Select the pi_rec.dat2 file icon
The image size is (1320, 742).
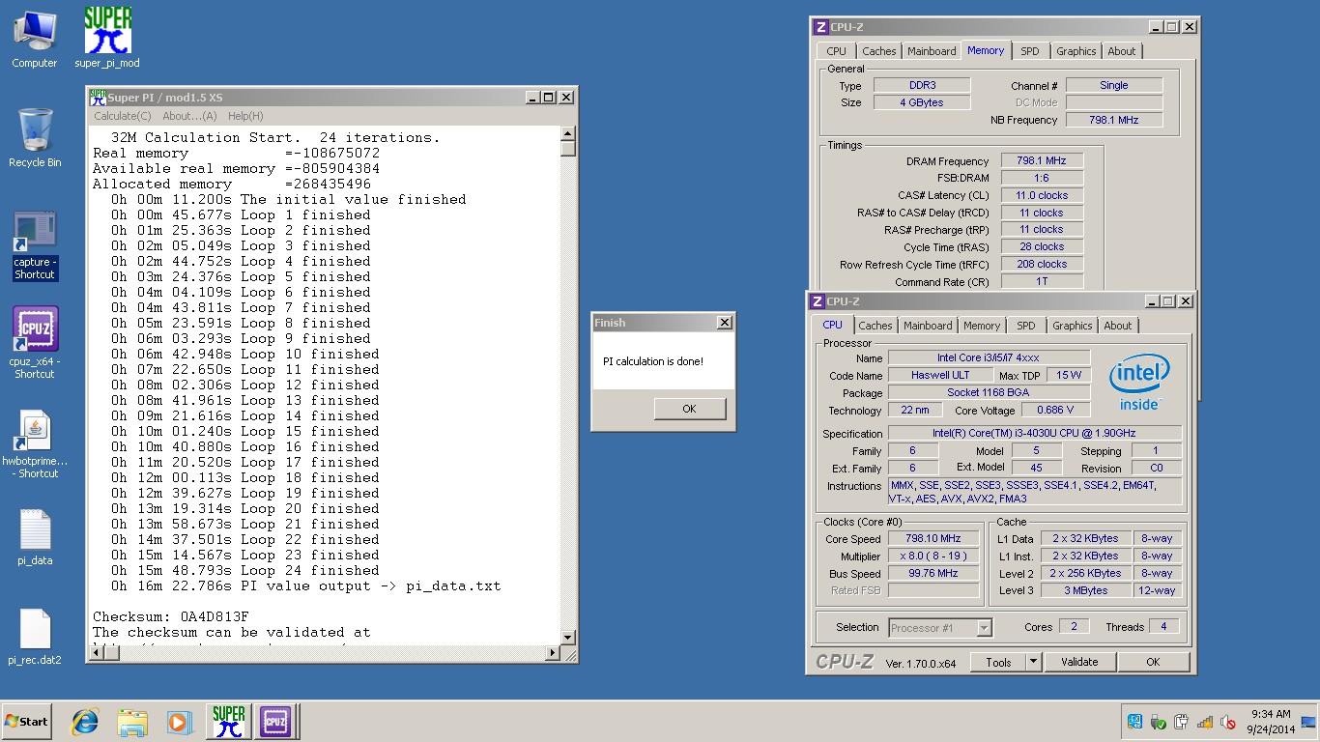35,638
